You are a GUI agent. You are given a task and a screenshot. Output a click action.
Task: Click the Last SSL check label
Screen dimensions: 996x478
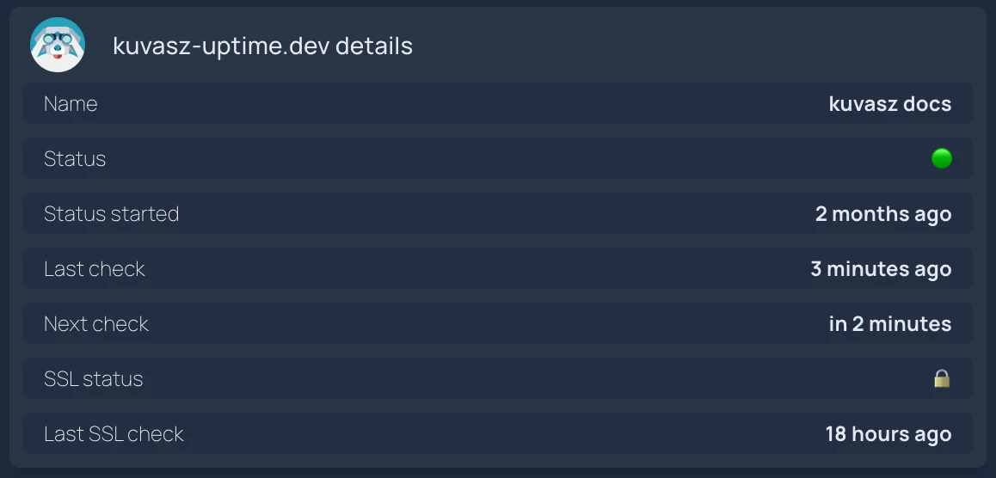[114, 434]
